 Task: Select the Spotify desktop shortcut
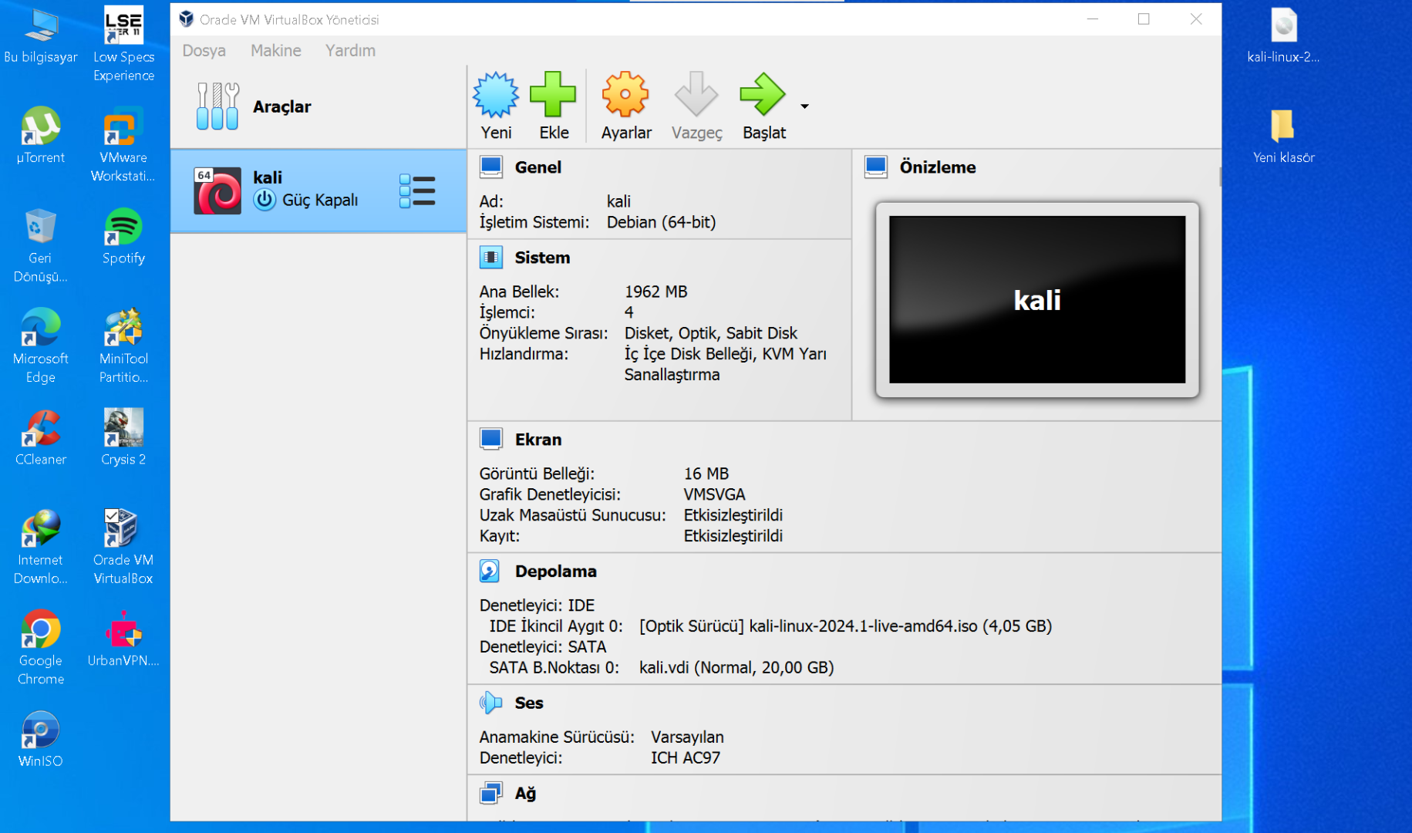(123, 237)
